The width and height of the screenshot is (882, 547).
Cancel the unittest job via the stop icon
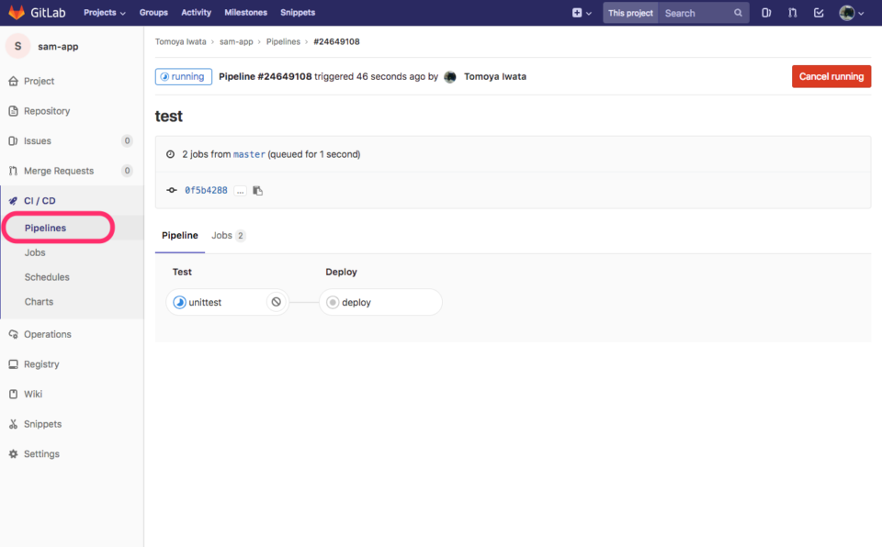(275, 302)
